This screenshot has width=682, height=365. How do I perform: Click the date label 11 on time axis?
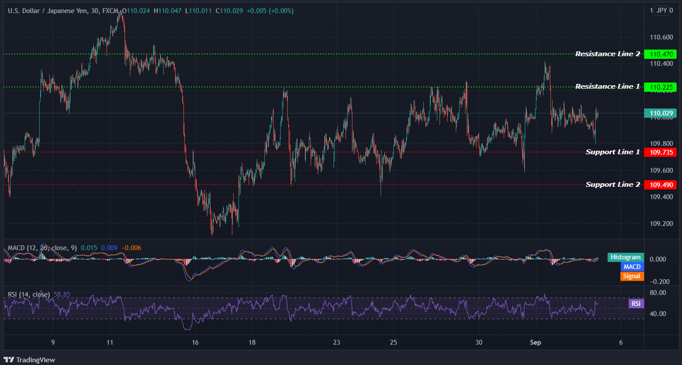pos(110,342)
